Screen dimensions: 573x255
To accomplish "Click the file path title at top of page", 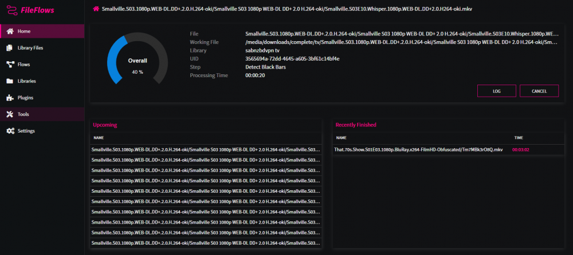I will [x=287, y=8].
